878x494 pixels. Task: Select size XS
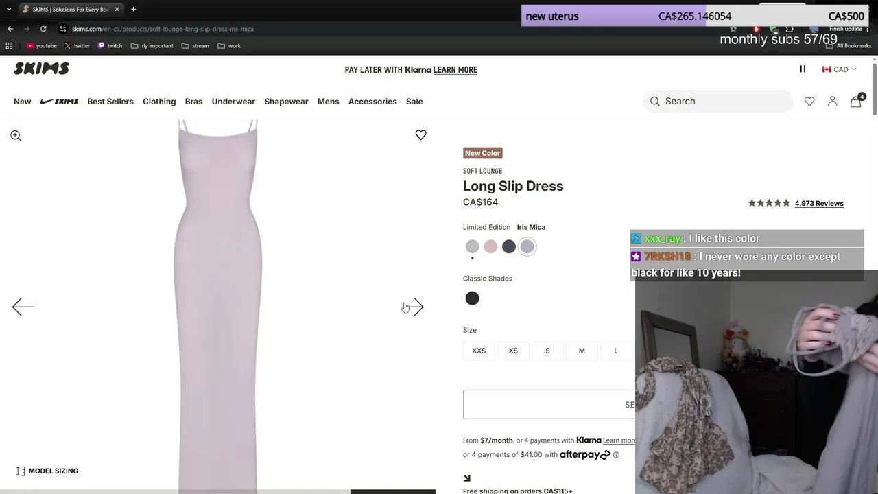513,351
